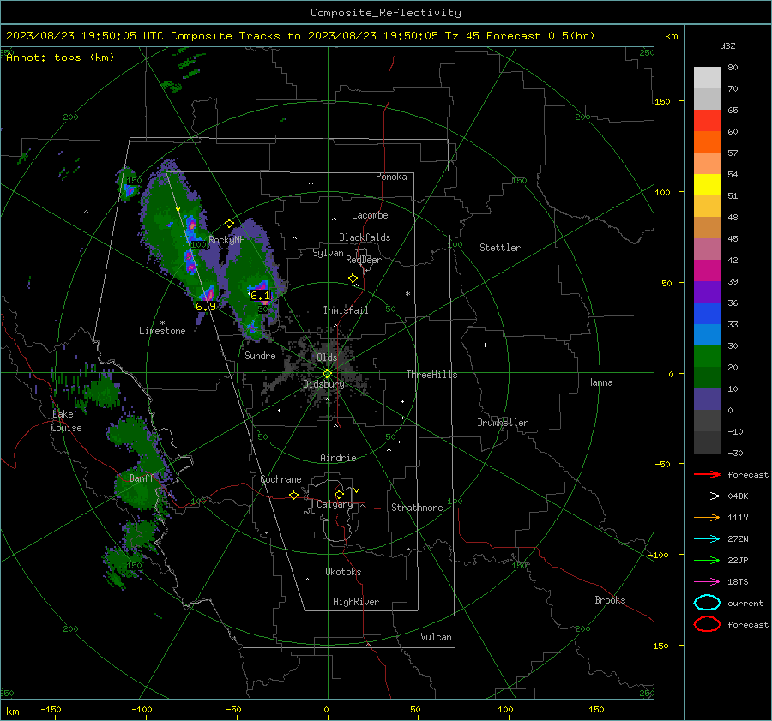Click the 51 dBZ yellow color swatch
The width and height of the screenshot is (772, 721).
click(x=707, y=184)
